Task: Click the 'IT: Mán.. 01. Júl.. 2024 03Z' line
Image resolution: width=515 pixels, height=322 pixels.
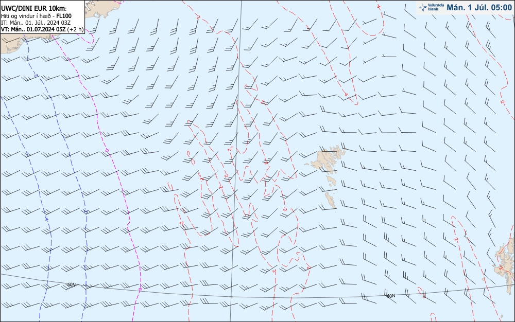Action: pos(36,23)
